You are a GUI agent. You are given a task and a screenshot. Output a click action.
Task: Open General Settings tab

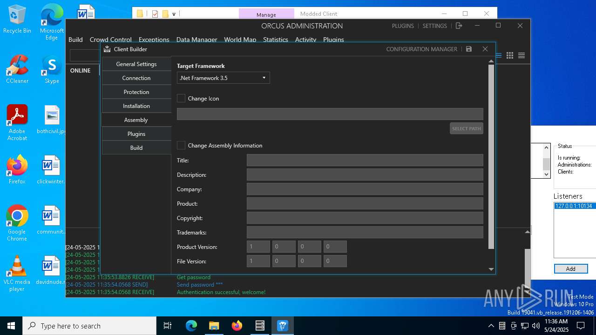pos(136,64)
